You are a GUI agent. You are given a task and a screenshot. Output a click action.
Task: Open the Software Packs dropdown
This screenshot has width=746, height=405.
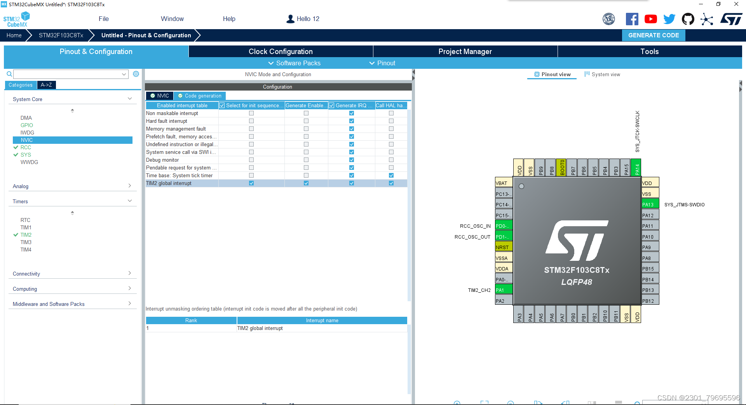294,63
